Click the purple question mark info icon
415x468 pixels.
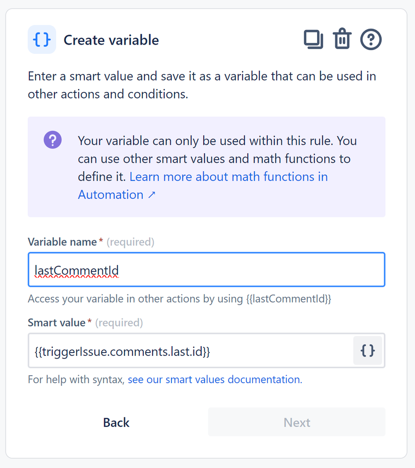(53, 140)
